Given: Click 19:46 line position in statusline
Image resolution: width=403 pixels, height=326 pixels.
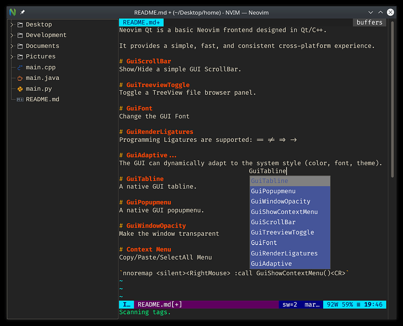Looking at the screenshot, I should [x=373, y=305].
